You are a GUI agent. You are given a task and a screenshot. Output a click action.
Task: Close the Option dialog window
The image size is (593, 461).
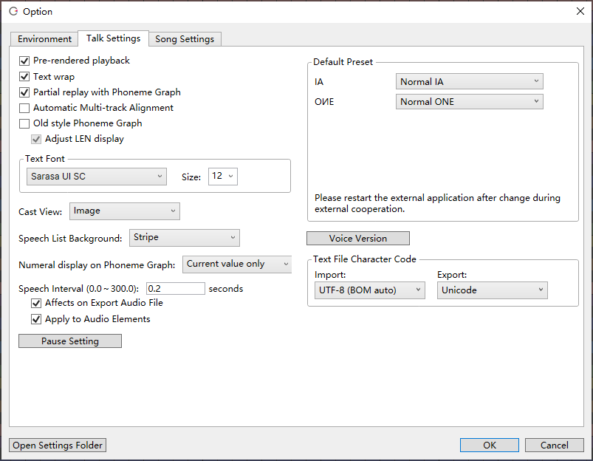[579, 11]
